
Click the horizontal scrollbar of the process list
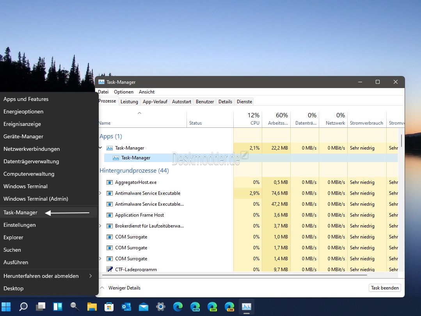(x=234, y=275)
